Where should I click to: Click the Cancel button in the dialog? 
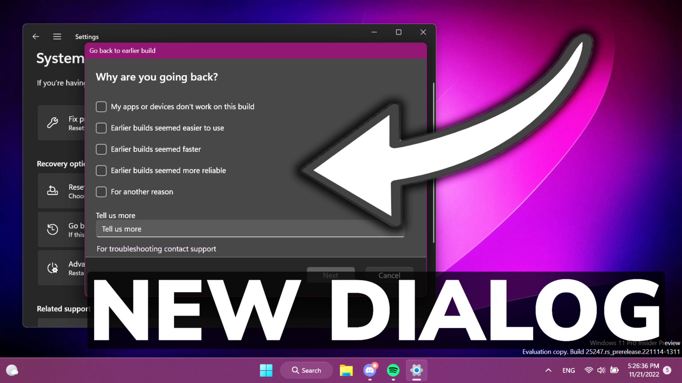pos(389,275)
